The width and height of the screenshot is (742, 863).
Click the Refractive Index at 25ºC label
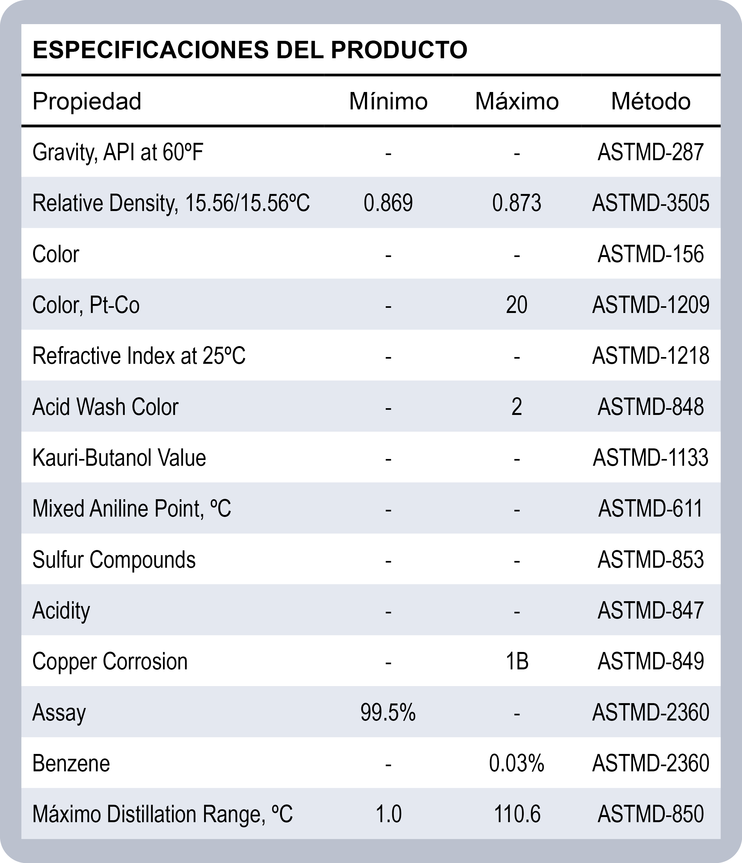139,356
